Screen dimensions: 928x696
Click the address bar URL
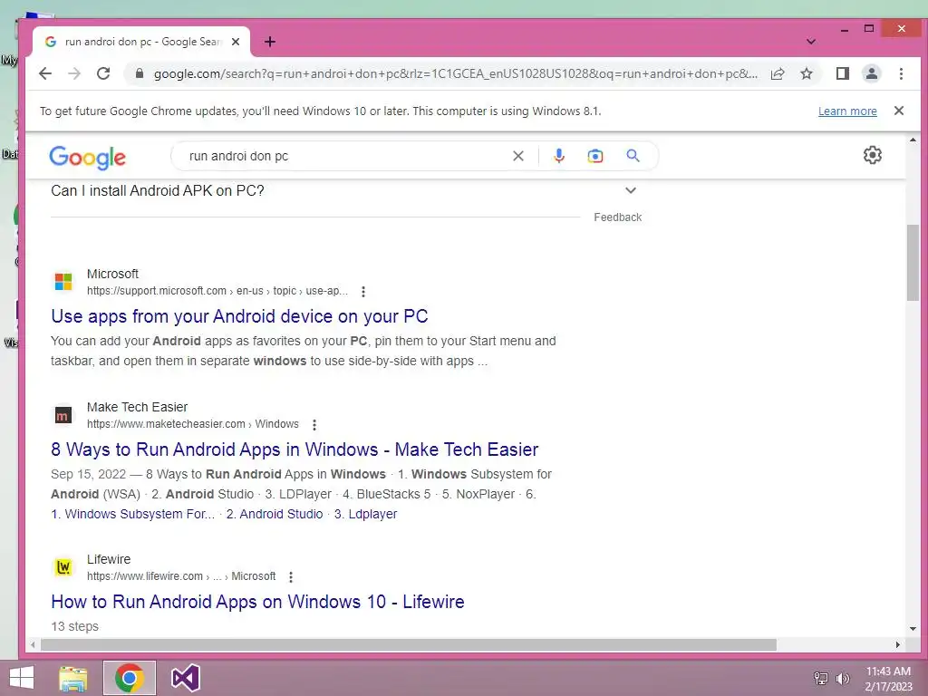[x=455, y=73]
